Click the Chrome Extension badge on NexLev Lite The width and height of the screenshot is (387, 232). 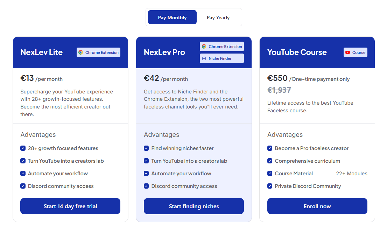tap(98, 52)
